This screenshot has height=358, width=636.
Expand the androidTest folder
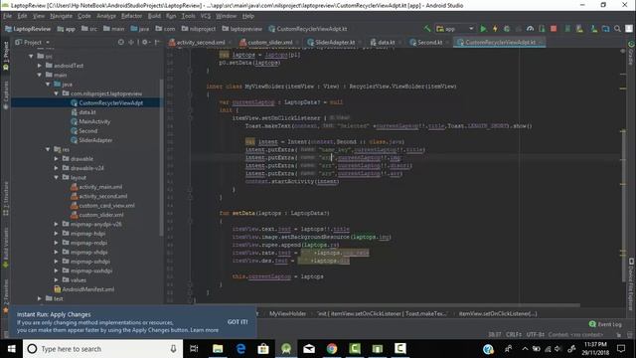coord(40,66)
